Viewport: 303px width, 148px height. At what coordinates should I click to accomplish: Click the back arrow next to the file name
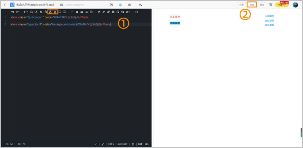tap(5, 5)
